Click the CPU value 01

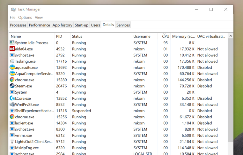coord(166,49)
